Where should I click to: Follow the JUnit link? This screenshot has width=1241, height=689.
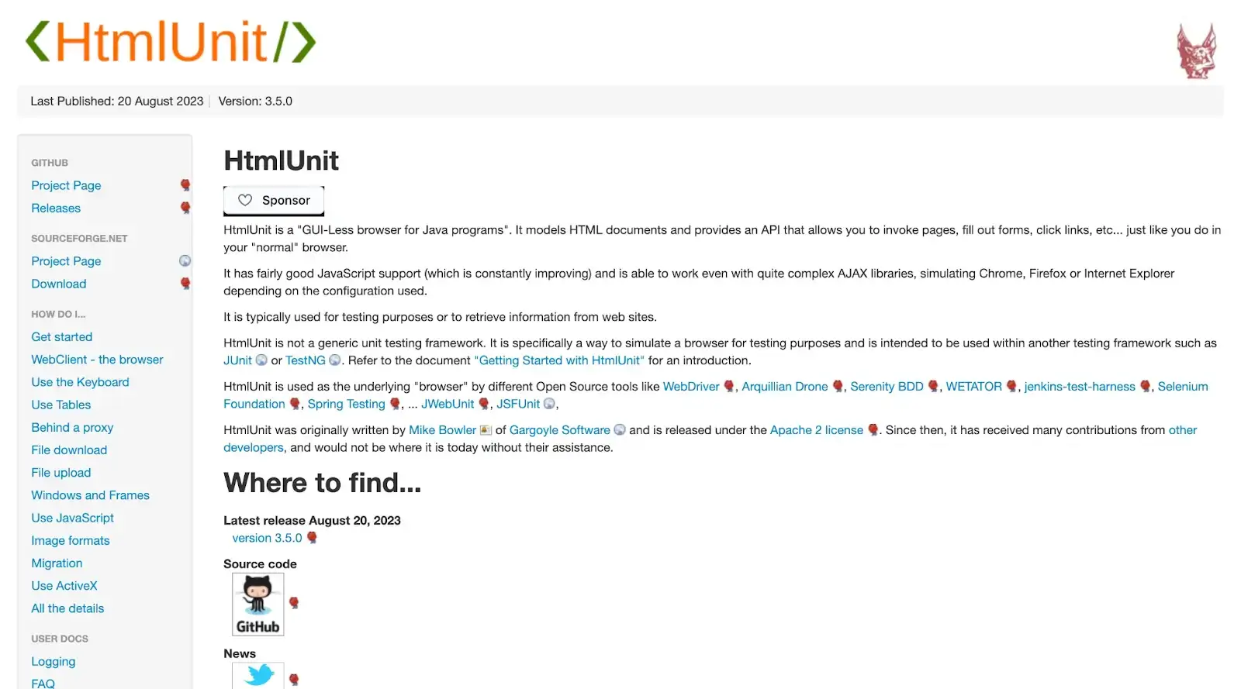[237, 360]
